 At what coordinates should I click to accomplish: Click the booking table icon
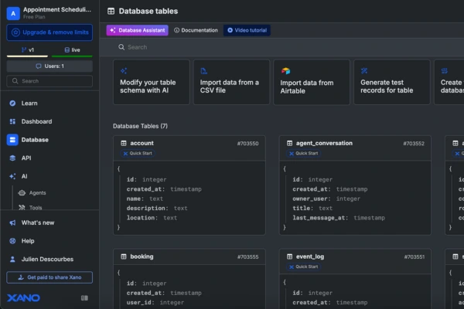[x=124, y=256]
